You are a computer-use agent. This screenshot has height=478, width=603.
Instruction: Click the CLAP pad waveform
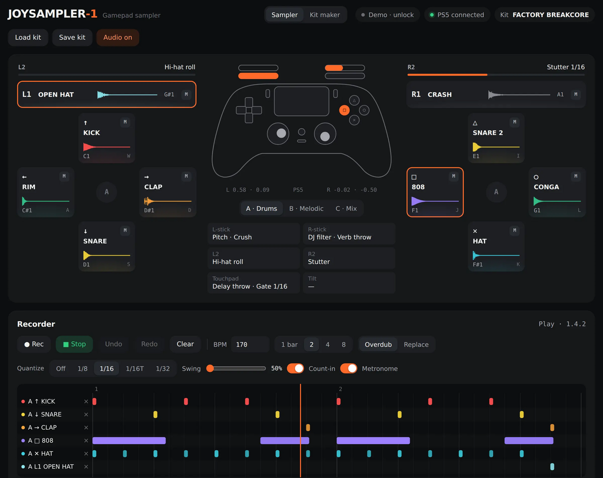pyautogui.click(x=167, y=201)
